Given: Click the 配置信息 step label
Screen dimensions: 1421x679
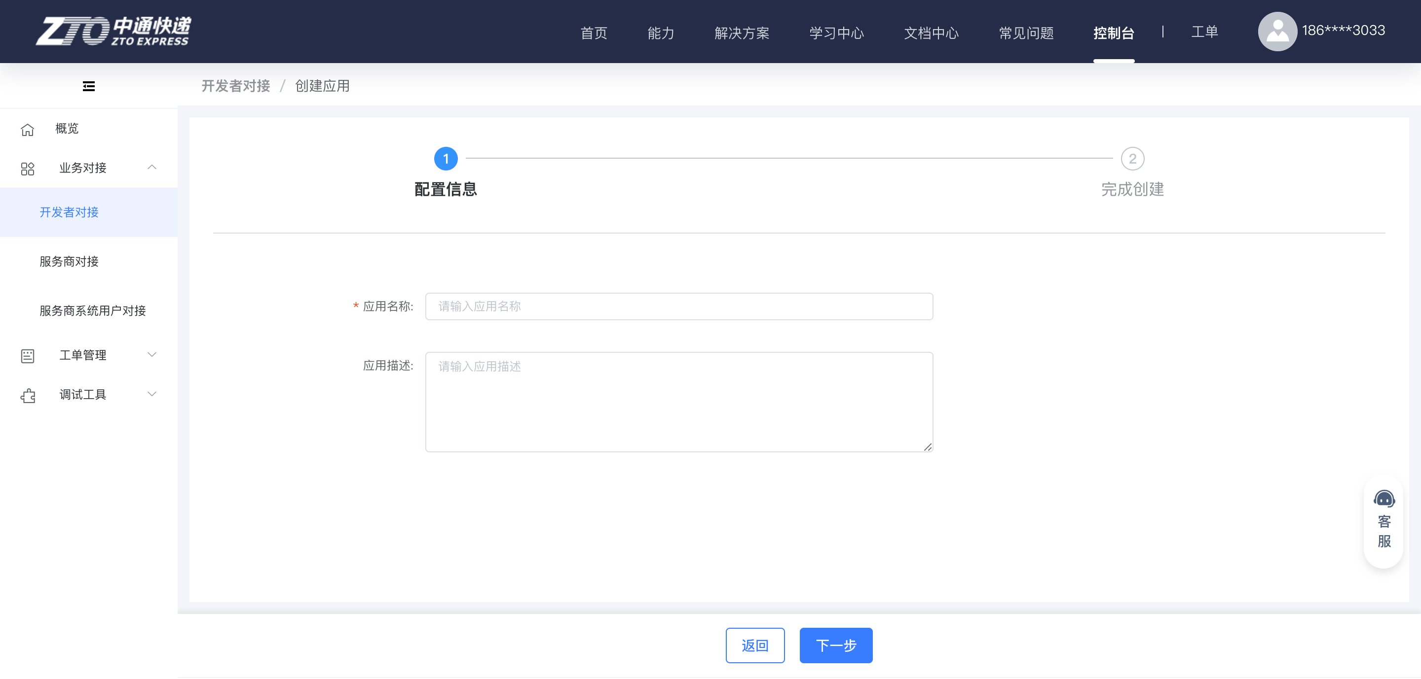Looking at the screenshot, I should [x=446, y=189].
